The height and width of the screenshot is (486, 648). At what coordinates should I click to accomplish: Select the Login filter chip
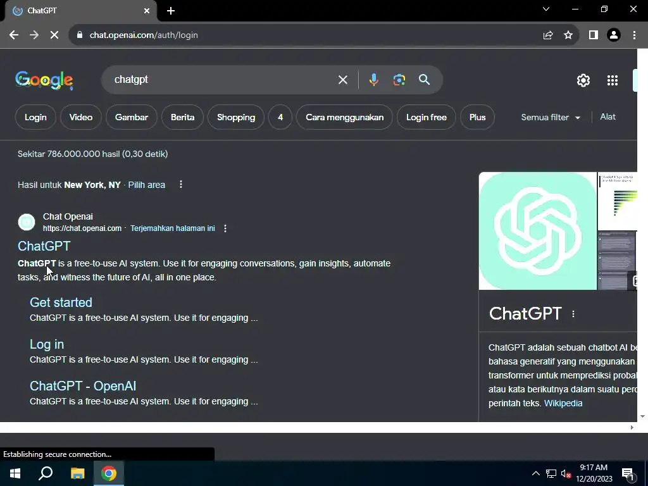tap(35, 117)
